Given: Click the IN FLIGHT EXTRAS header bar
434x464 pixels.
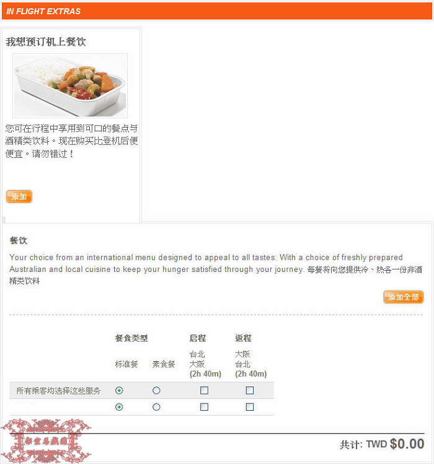Looking at the screenshot, I should (217, 11).
